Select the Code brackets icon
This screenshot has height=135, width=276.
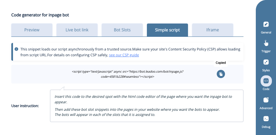[266, 81]
